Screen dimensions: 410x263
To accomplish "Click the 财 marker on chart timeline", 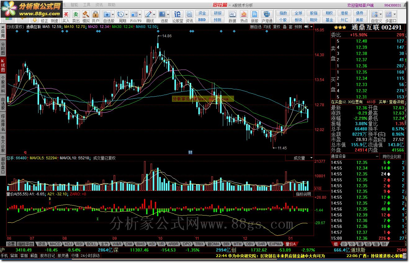I will pyautogui.click(x=190, y=152).
